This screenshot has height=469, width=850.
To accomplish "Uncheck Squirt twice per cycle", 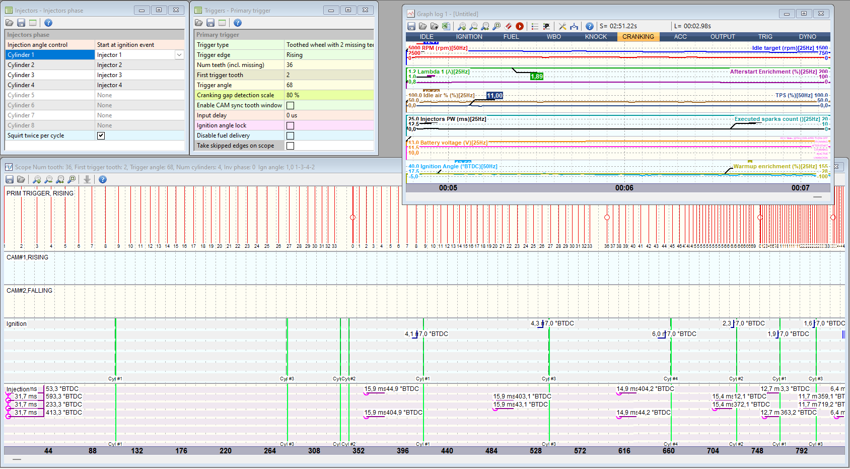I will tap(101, 136).
